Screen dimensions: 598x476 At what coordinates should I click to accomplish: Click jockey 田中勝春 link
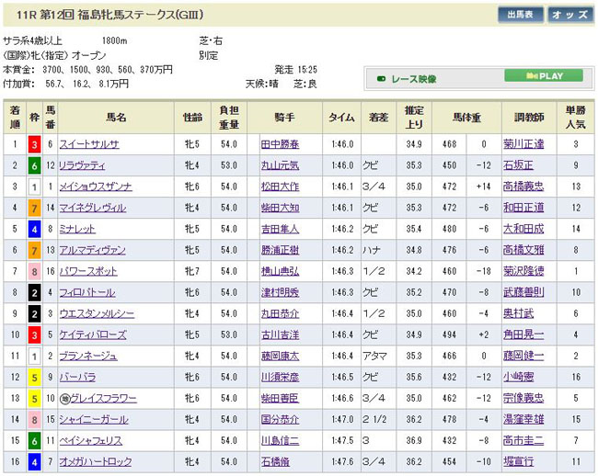pos(281,144)
